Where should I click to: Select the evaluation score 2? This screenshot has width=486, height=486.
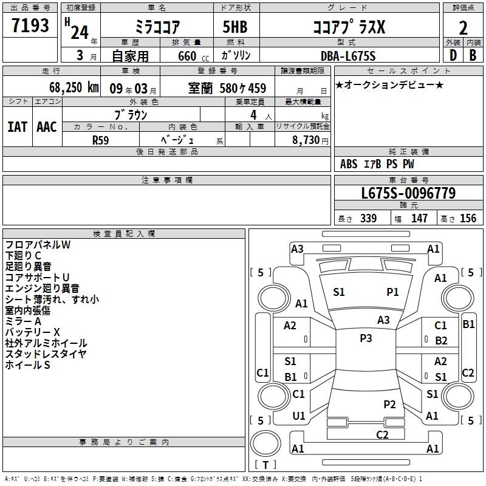(x=464, y=28)
